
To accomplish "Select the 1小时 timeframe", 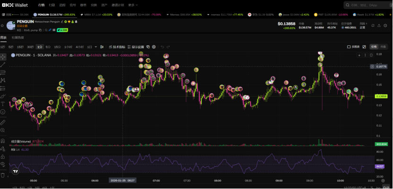I will coord(68,47).
